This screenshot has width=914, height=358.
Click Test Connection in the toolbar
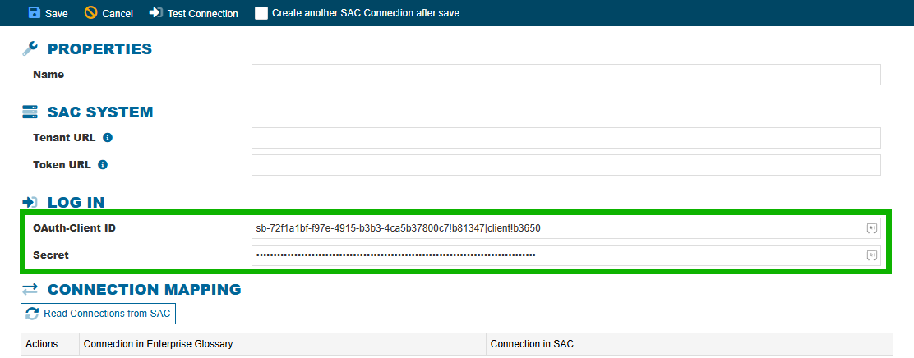(x=202, y=14)
